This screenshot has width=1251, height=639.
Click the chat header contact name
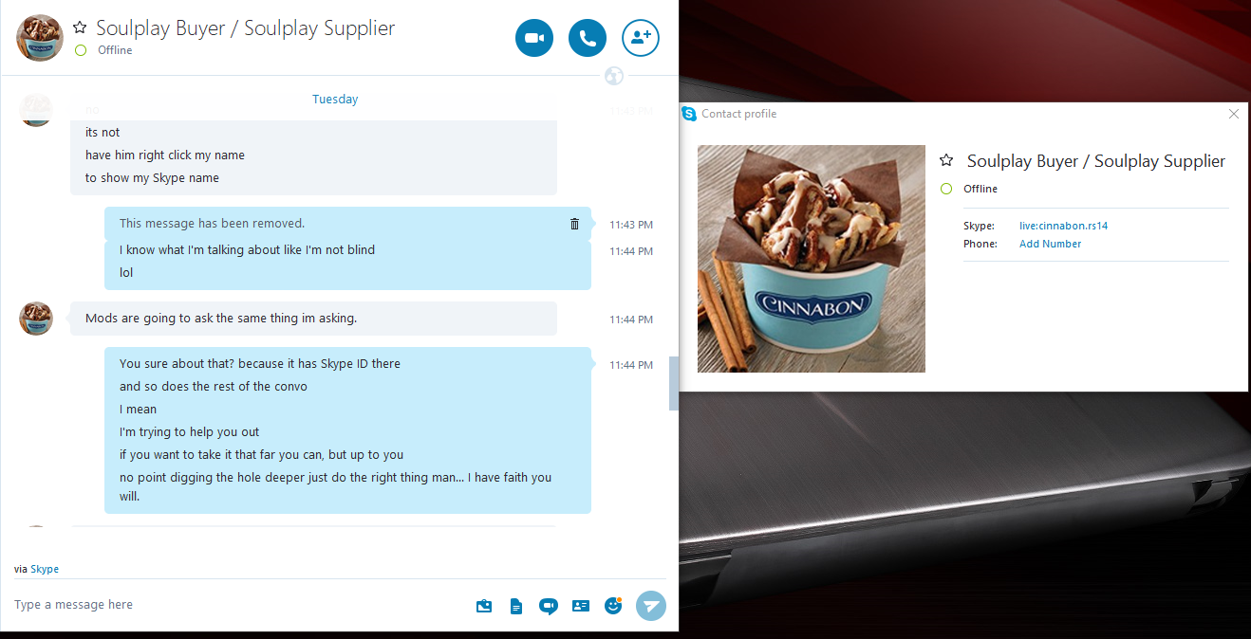[246, 28]
